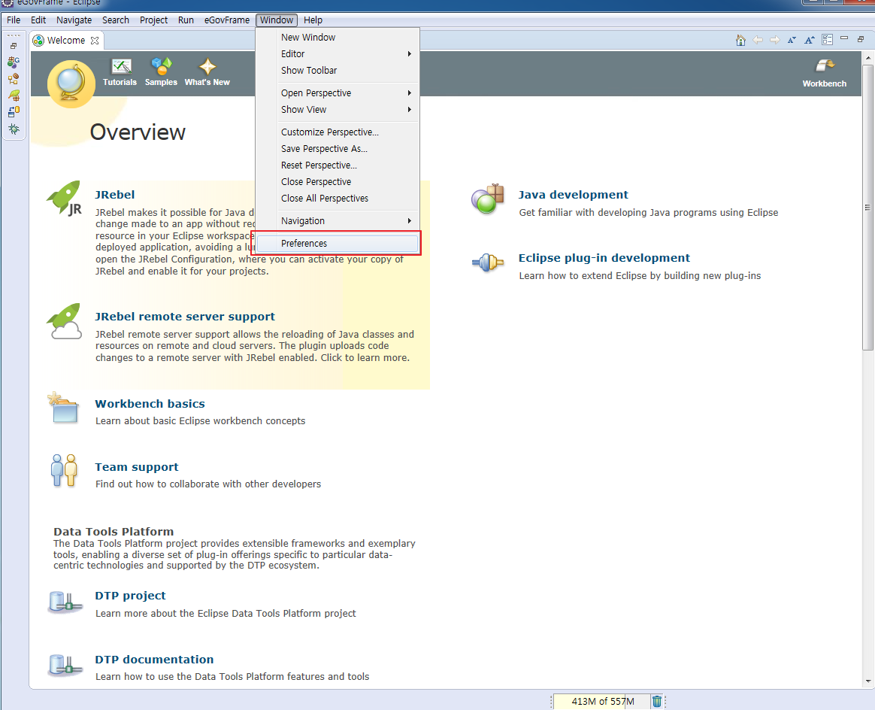Open the Help menu
875x710 pixels.
[x=313, y=20]
